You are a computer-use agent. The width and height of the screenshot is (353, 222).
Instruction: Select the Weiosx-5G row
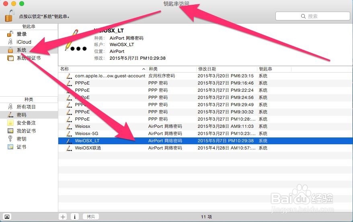(205, 133)
